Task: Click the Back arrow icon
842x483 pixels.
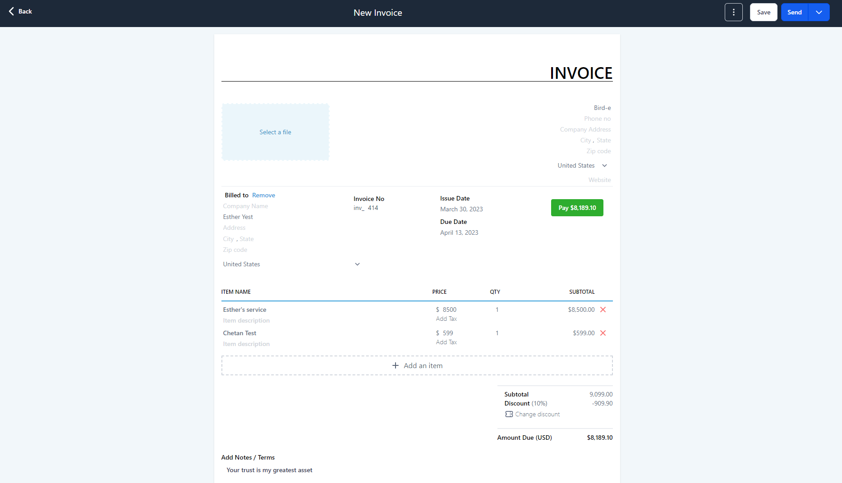Action: [11, 11]
